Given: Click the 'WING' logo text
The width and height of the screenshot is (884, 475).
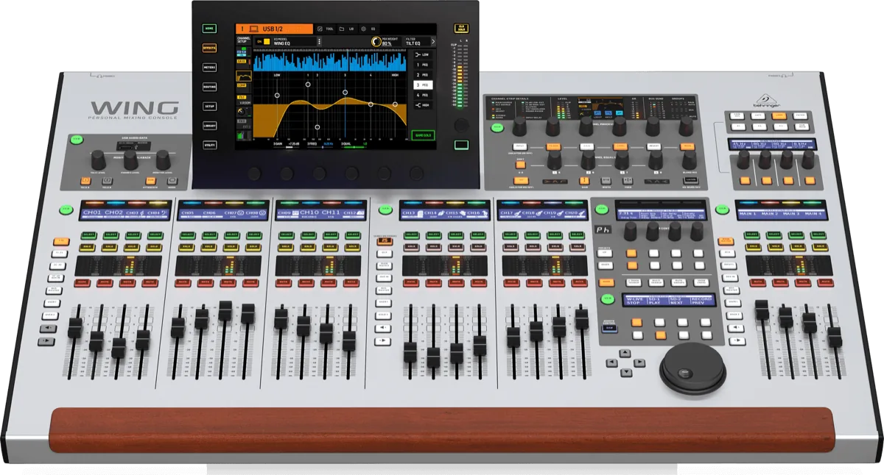Looking at the screenshot, I should pos(134,107).
